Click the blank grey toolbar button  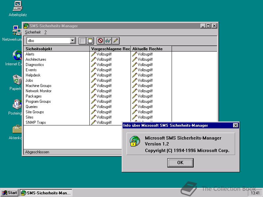coord(83,41)
